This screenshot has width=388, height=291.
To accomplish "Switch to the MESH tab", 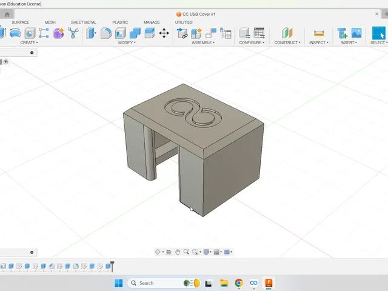I will 50,22.
